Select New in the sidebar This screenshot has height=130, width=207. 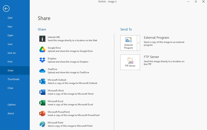(x=10, y=27)
